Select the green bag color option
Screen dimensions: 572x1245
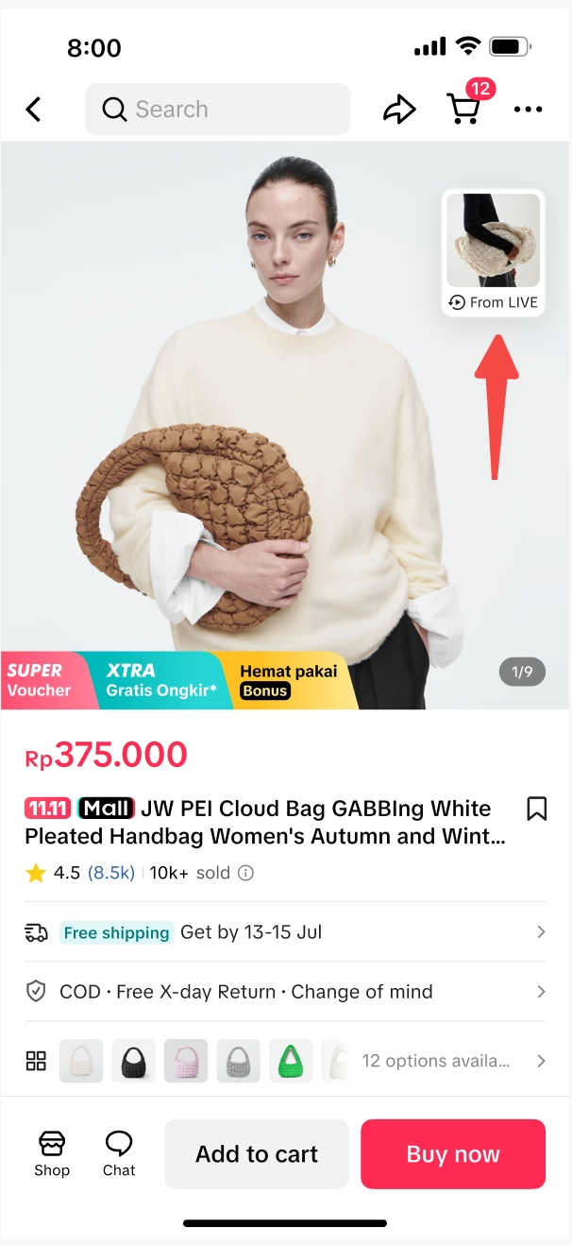(290, 1061)
